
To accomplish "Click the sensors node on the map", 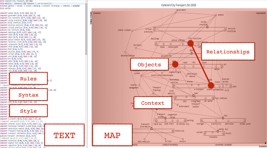I will pyautogui.click(x=183, y=139).
